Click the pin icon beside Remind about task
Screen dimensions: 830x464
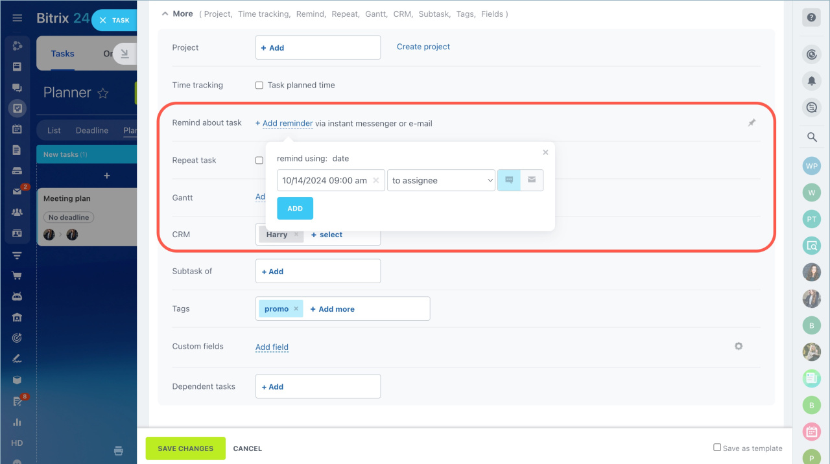(x=752, y=122)
